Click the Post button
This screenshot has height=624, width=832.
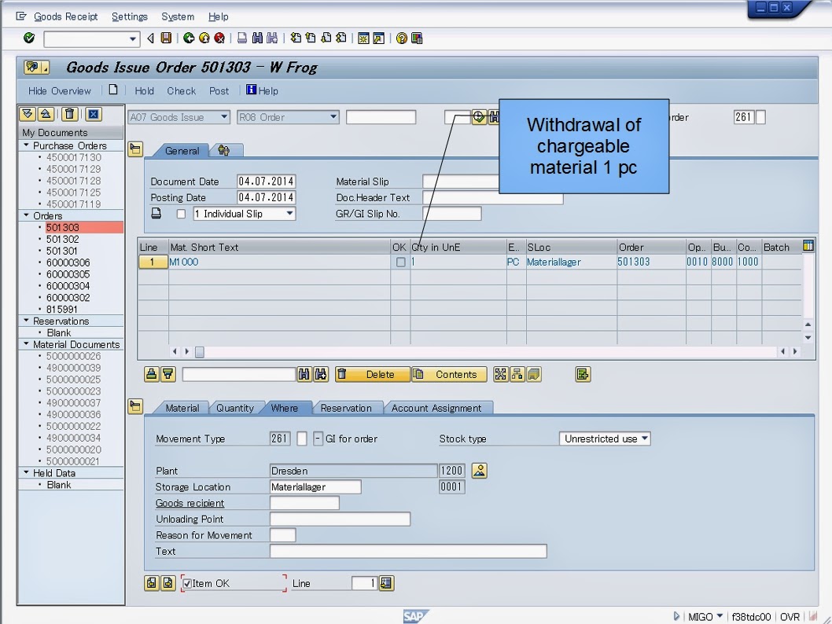[219, 90]
